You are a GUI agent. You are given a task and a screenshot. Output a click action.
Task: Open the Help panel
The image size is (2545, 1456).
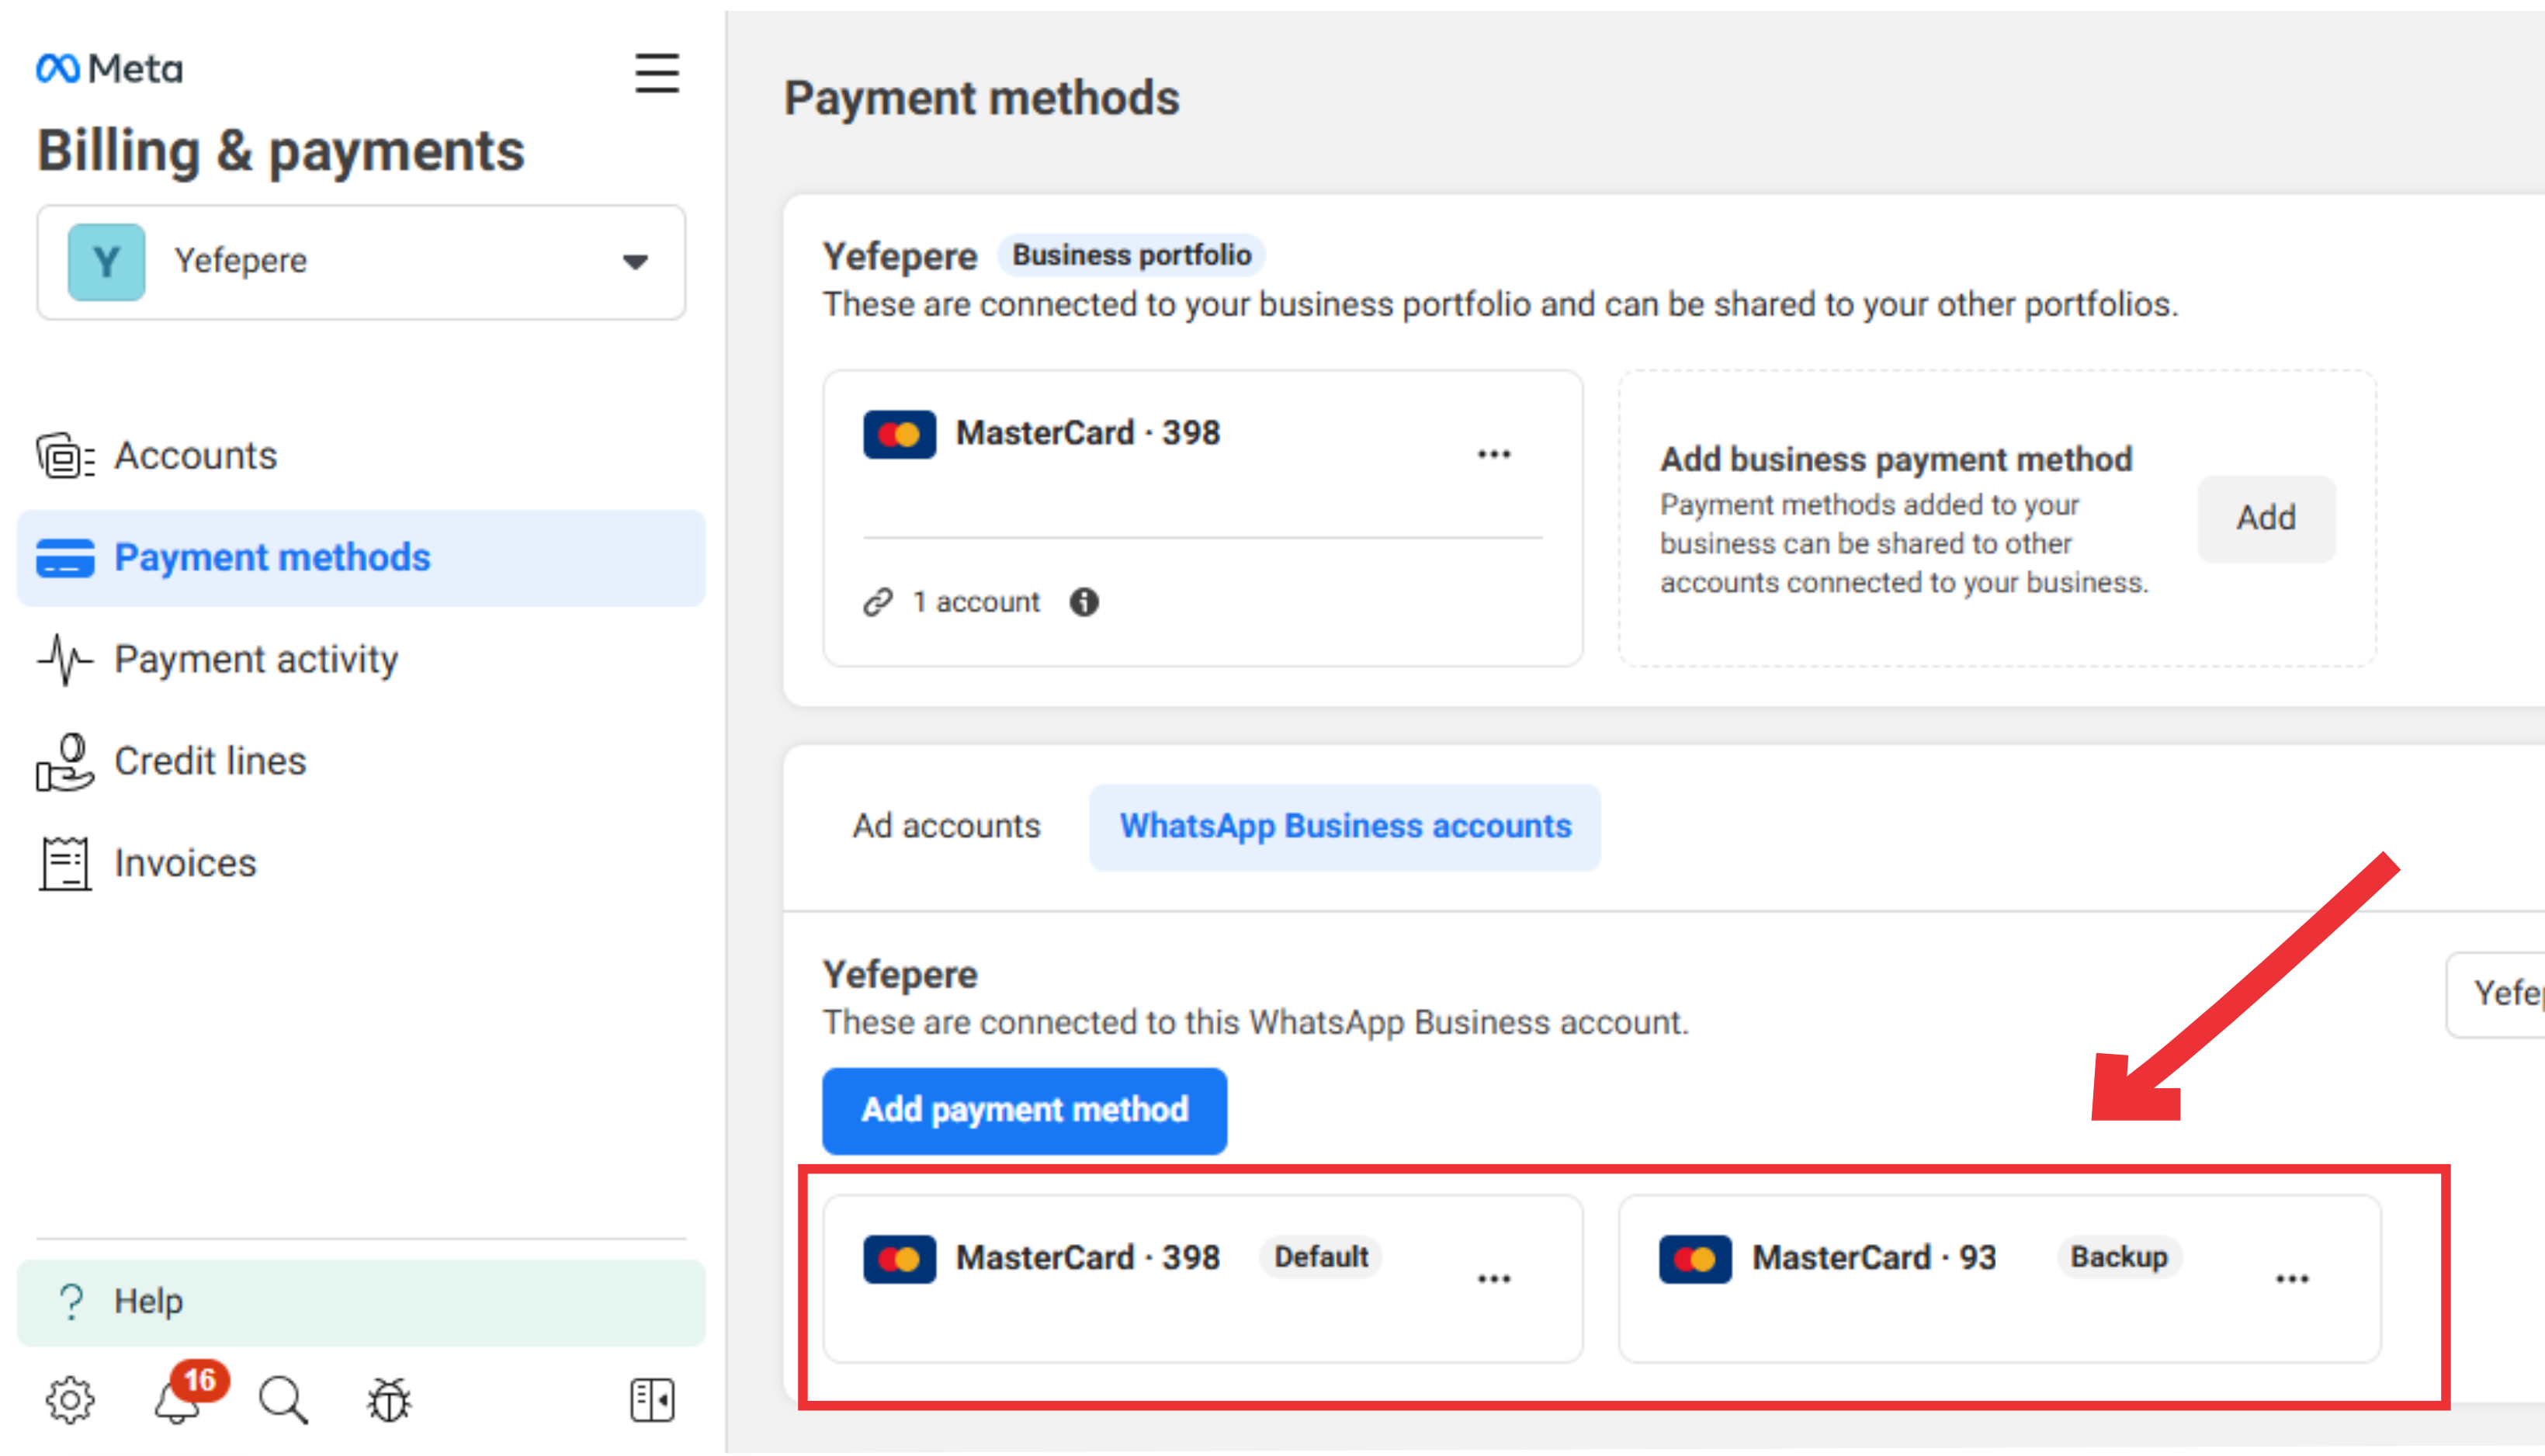[x=361, y=1301]
